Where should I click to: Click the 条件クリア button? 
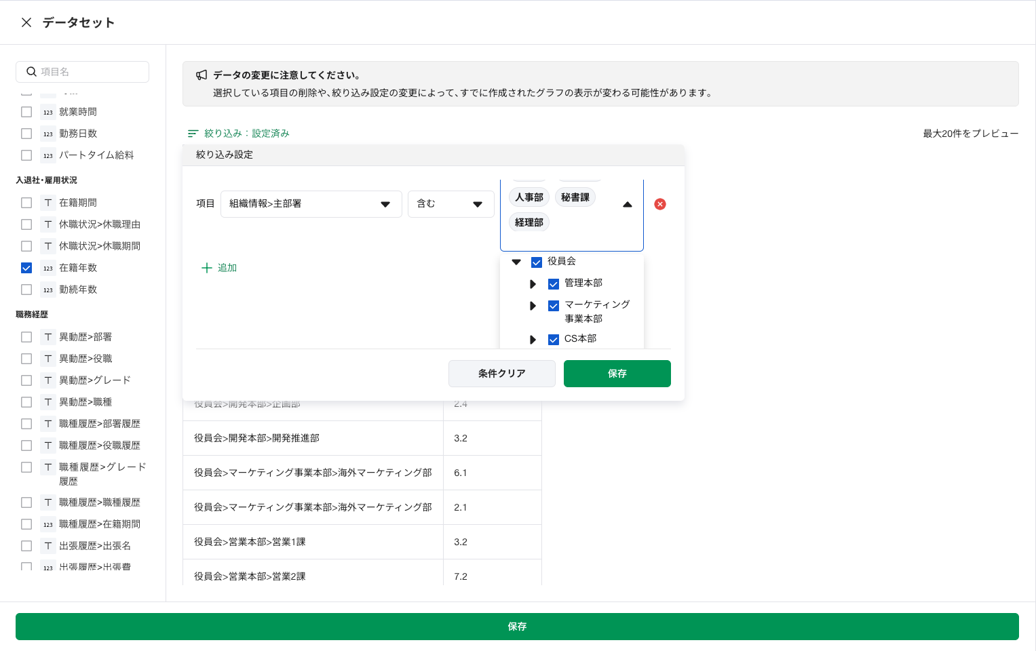(x=501, y=374)
